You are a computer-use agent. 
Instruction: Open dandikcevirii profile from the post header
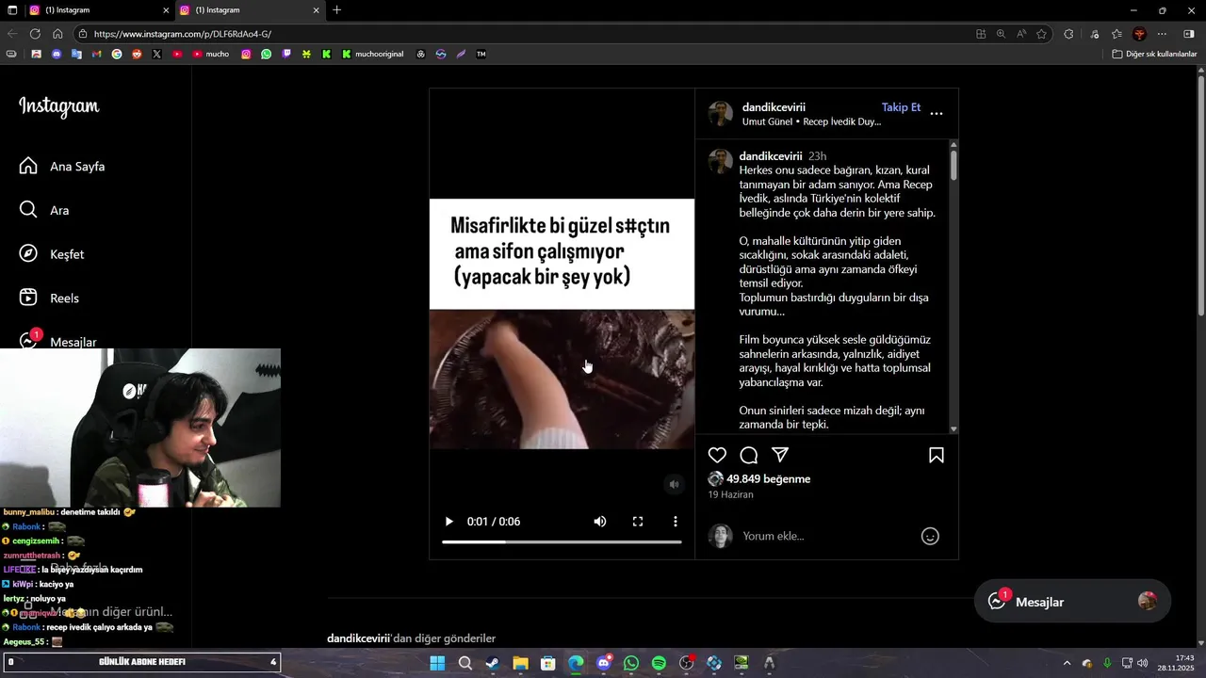pyautogui.click(x=774, y=107)
